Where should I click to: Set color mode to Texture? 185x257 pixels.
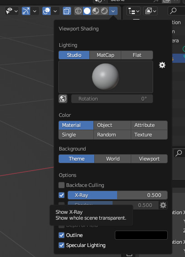coord(149,135)
